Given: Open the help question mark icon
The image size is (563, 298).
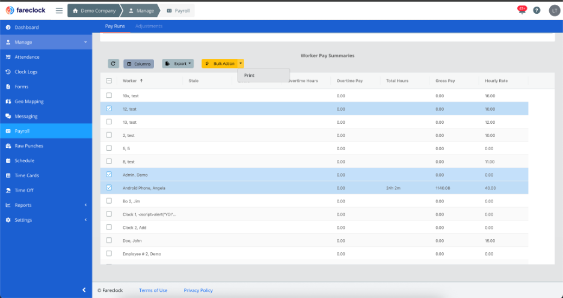Looking at the screenshot, I should click(537, 10).
